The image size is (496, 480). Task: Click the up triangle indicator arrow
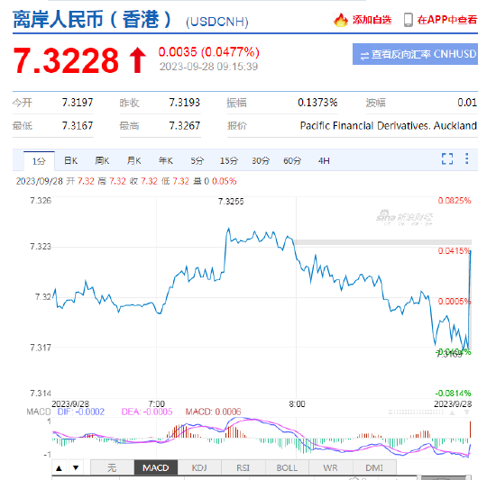(59, 468)
